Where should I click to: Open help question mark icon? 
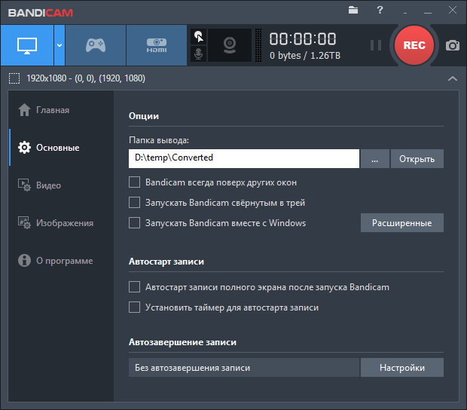click(380, 10)
